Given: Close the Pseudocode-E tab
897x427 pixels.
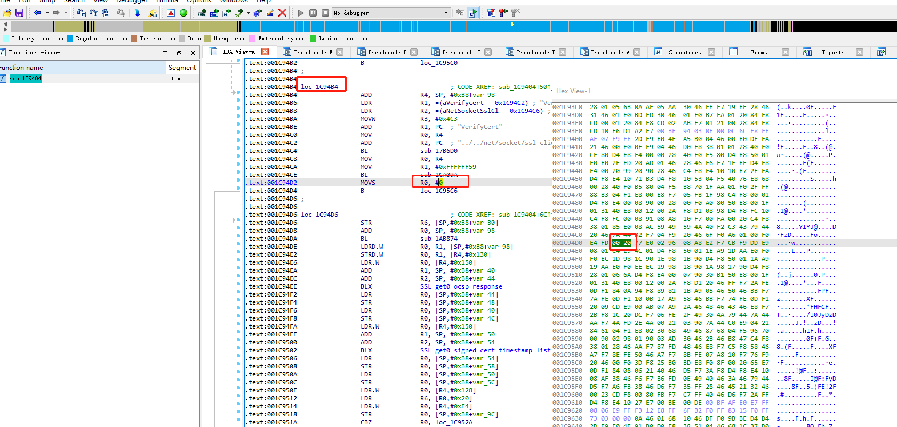Looking at the screenshot, I should 340,52.
